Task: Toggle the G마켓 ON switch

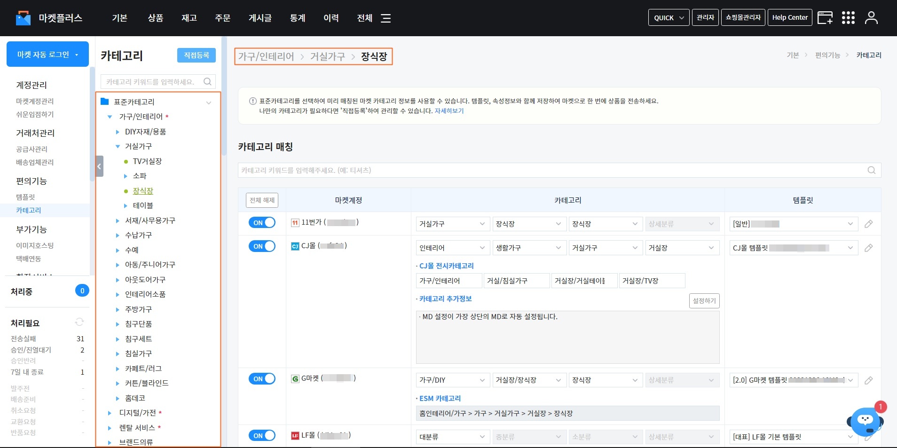Action: (x=262, y=379)
